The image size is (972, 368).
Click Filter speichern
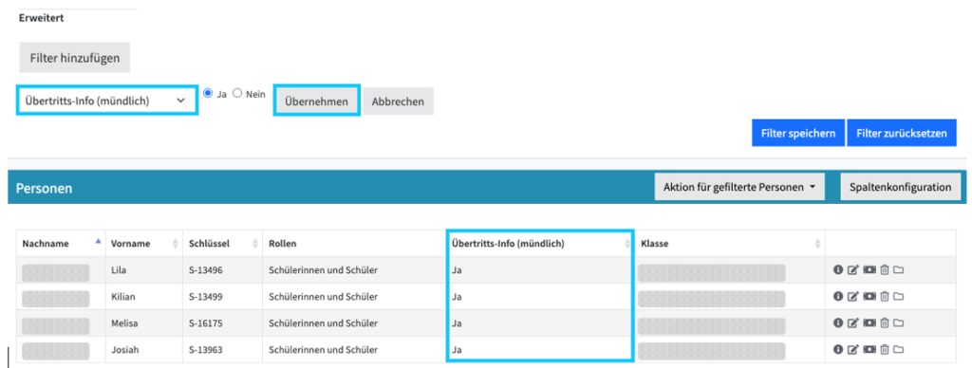798,133
